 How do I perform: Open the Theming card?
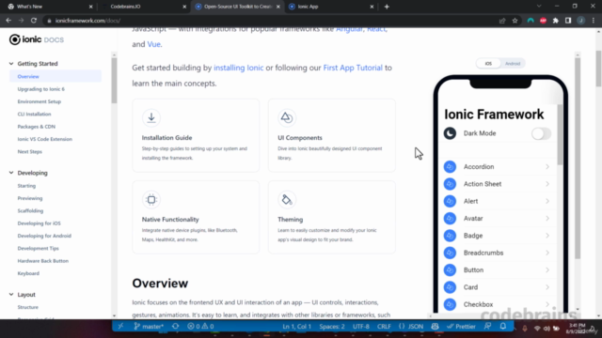tap(332, 217)
